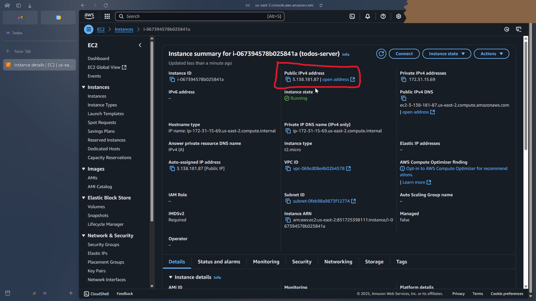The width and height of the screenshot is (536, 301).
Task: Open the site settings icon beside the URL
Action: pos(321,5)
